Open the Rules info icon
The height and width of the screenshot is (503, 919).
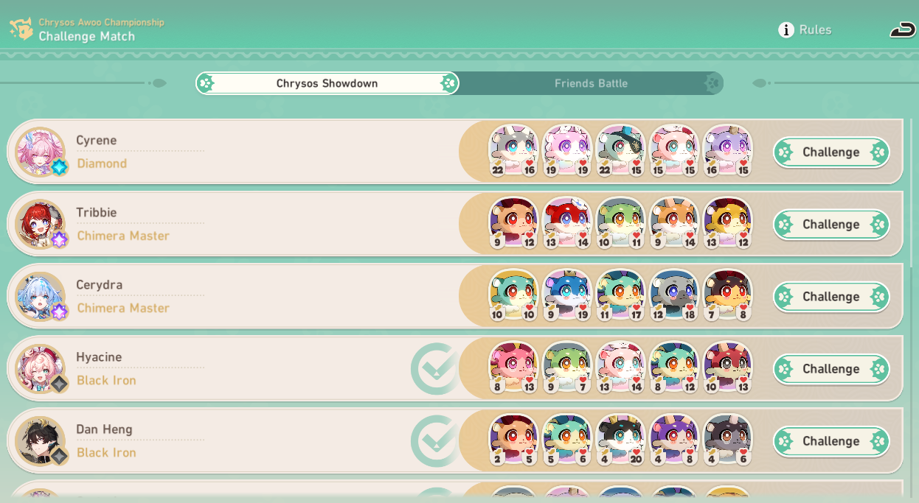coord(786,29)
